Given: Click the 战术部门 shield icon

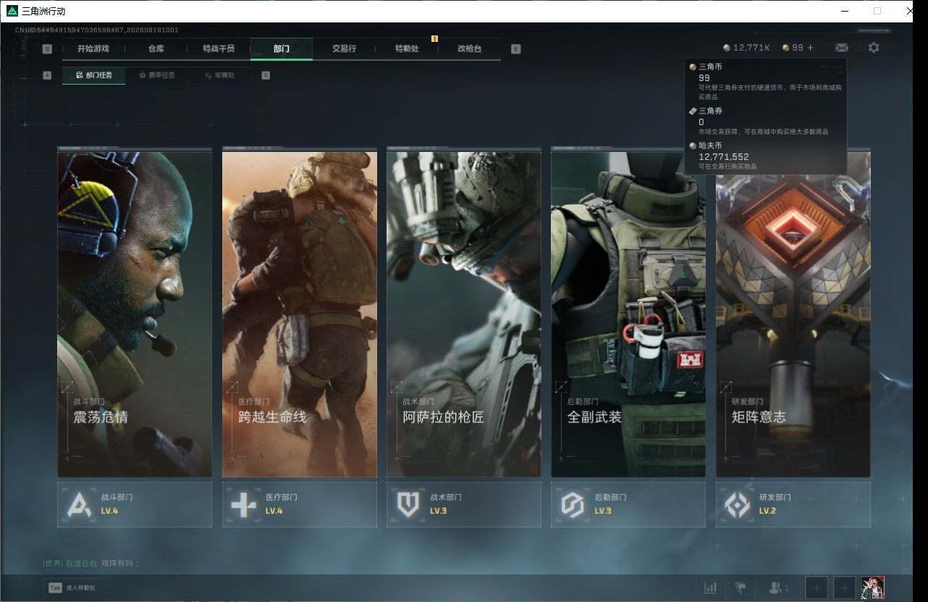Looking at the screenshot, I should 408,504.
